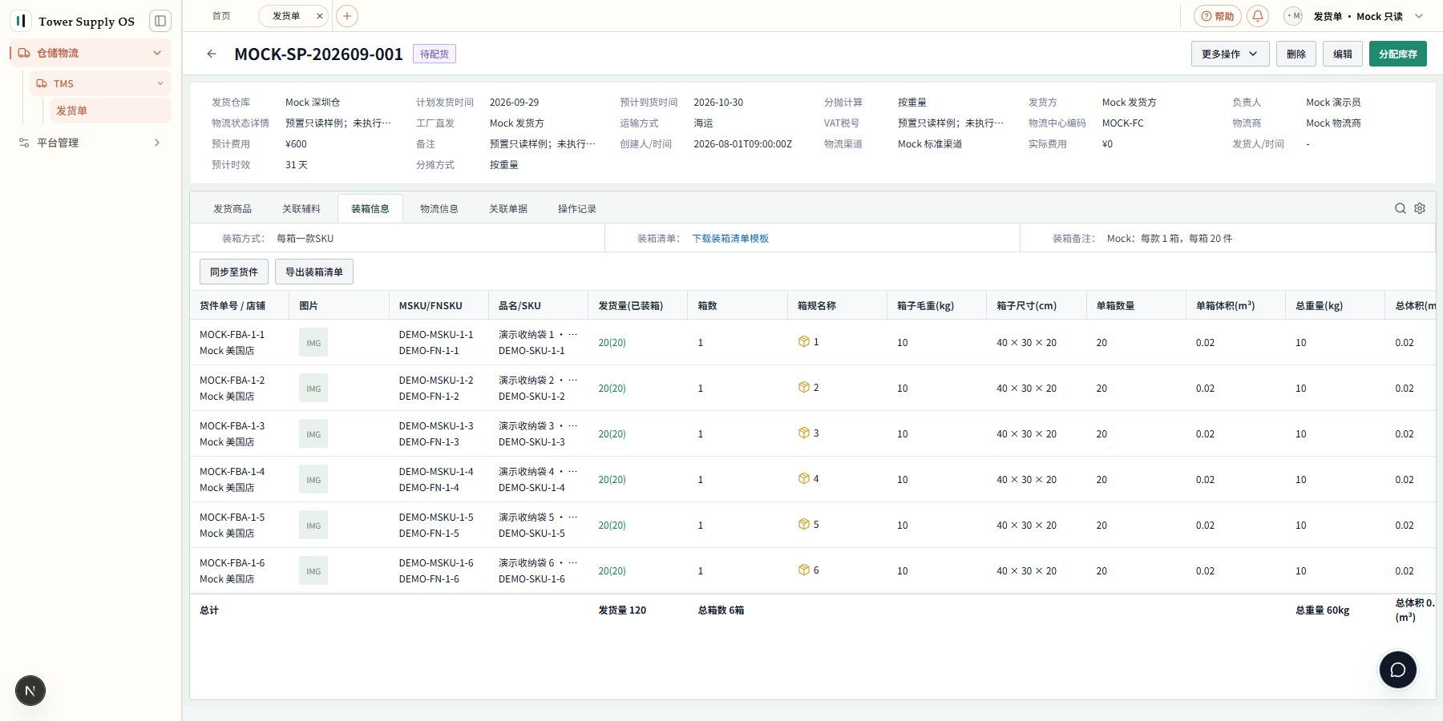Image resolution: width=1443 pixels, height=721 pixels.
Task: Go back with the arrow beside MOCK-SP-202609-001
Action: point(212,54)
